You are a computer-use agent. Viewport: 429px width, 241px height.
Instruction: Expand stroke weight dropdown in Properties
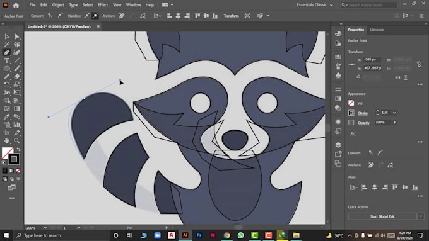pos(394,113)
